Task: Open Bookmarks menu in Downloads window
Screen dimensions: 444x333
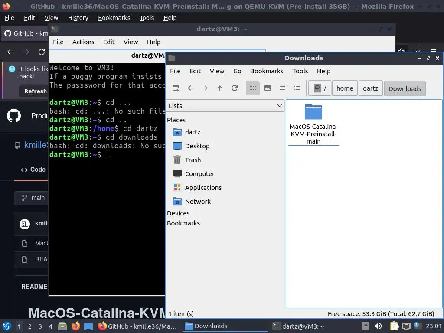Action: (267, 71)
